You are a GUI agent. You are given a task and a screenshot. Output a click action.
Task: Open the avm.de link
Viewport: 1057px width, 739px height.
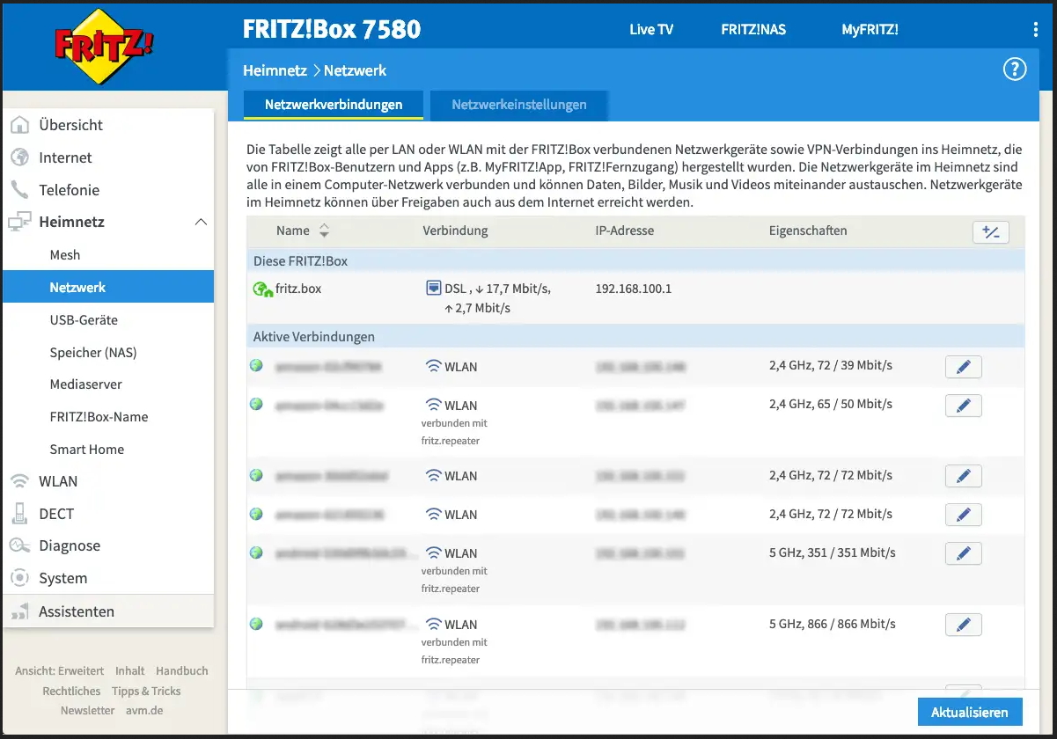click(x=143, y=710)
